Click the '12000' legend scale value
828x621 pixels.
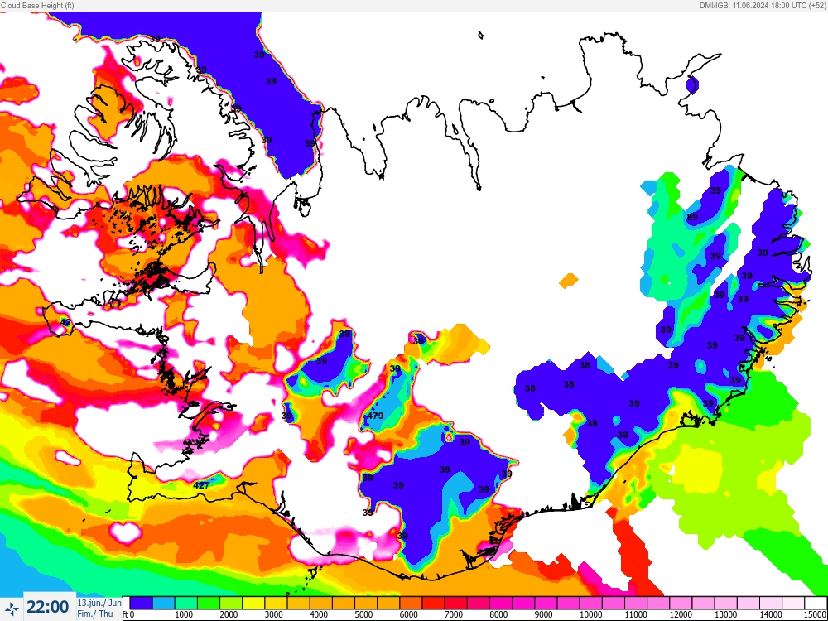681,614
